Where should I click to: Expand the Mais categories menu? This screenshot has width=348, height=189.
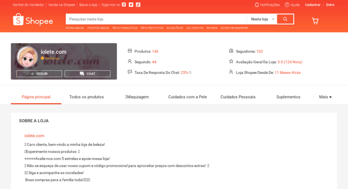pyautogui.click(x=325, y=97)
